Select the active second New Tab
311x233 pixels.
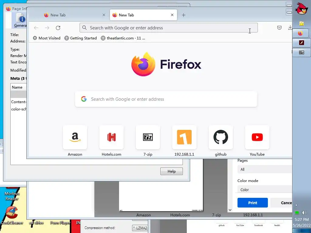tap(143, 15)
